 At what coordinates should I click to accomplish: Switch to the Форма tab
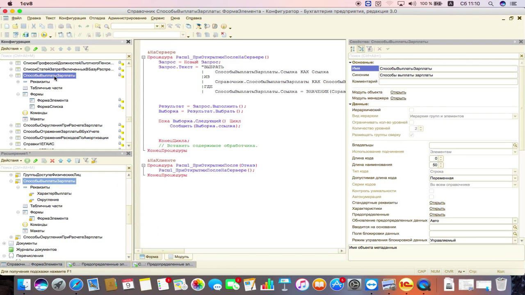pyautogui.click(x=148, y=257)
